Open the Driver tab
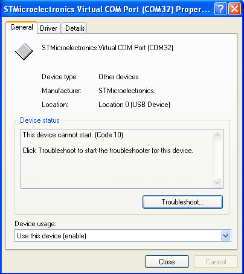This screenshot has height=274, width=244. [48, 28]
